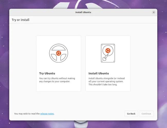
Task: Open the release notes link
Action: pyautogui.click(x=47, y=114)
